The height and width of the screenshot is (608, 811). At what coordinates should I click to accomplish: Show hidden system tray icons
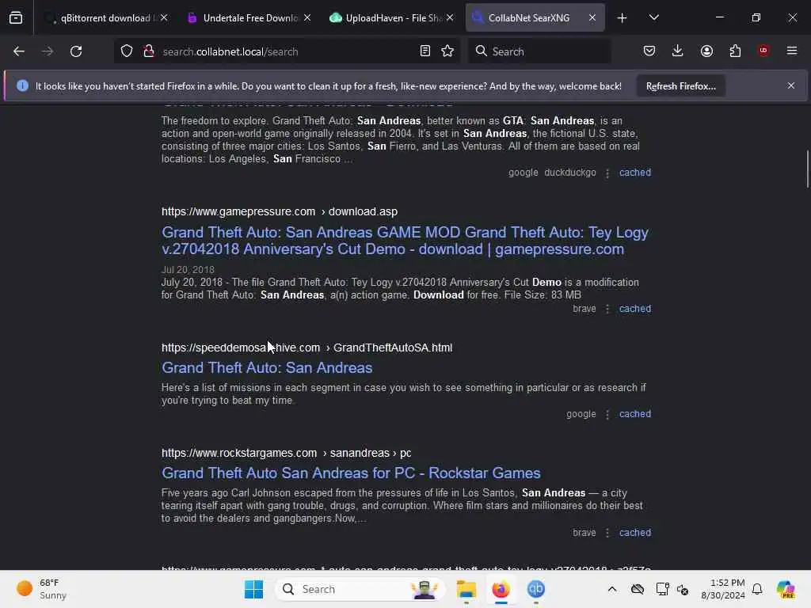pos(612,589)
